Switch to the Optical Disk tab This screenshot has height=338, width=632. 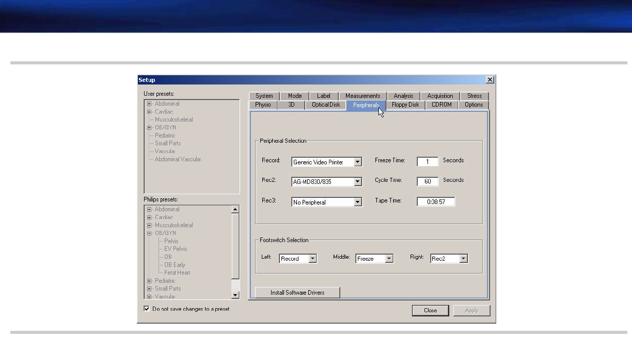[326, 105]
